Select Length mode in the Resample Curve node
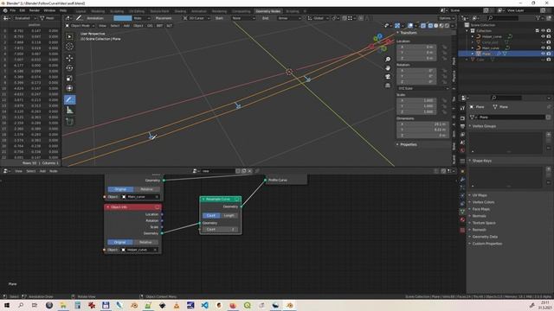 pyautogui.click(x=229, y=215)
